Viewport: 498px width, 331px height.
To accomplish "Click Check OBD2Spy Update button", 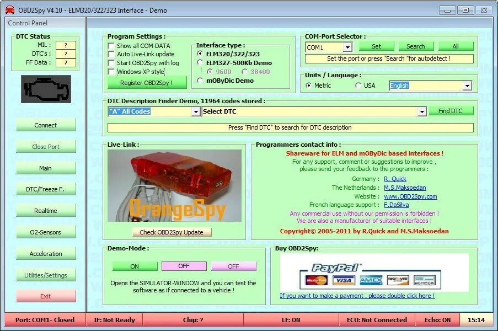I will [x=172, y=232].
